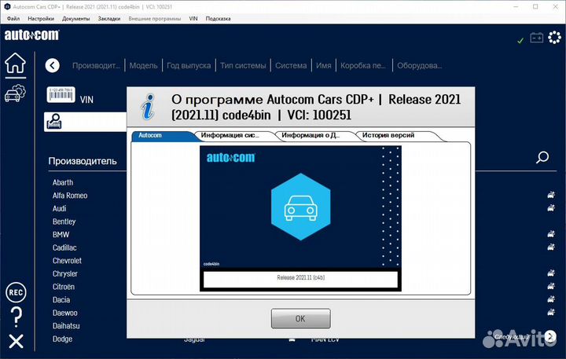Screen dimensions: 566x359
Task: Click the Имя breadcrumb step
Action: tap(323, 66)
